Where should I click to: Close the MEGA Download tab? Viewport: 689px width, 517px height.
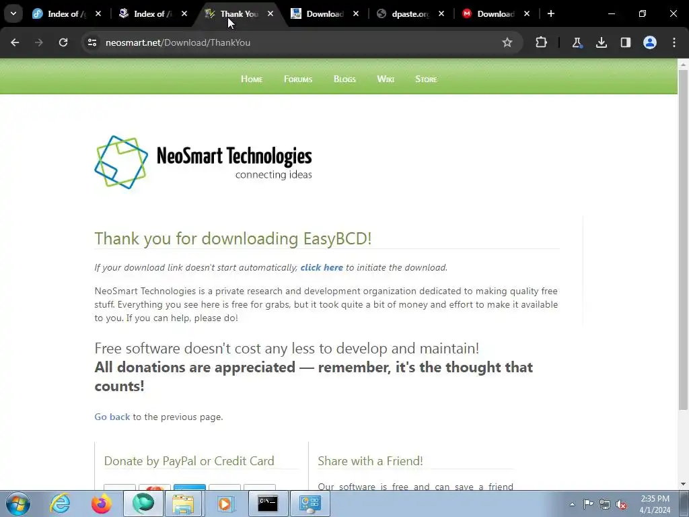[x=527, y=13]
